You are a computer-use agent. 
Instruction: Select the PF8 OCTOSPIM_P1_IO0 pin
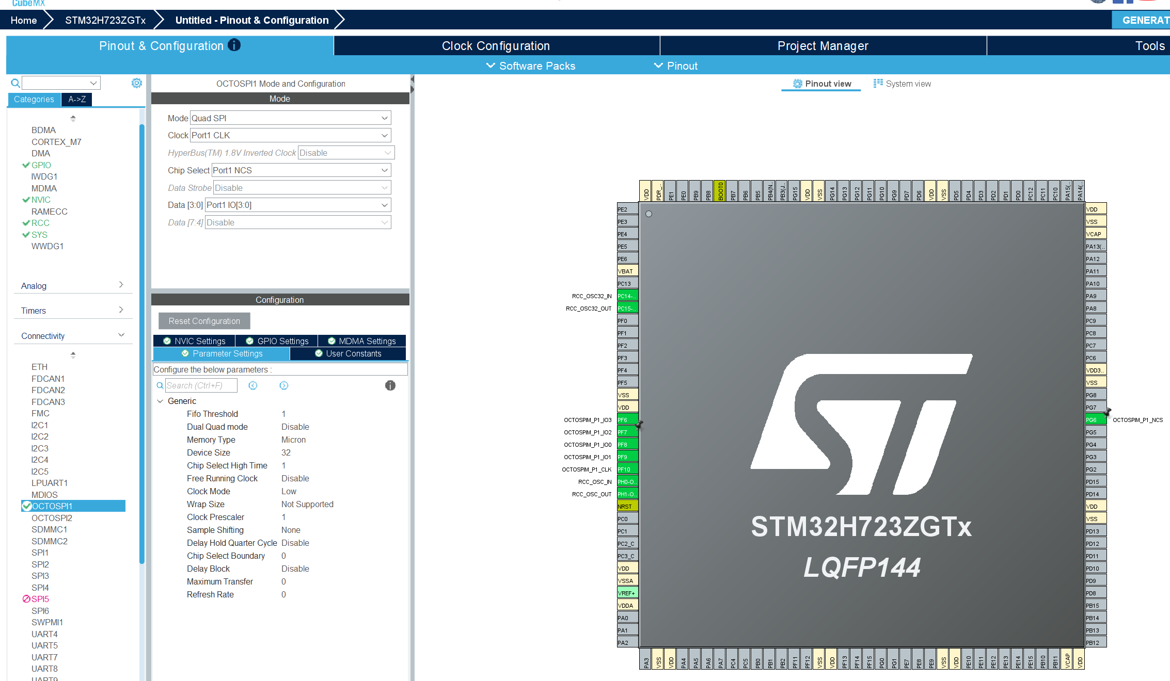pyautogui.click(x=627, y=444)
